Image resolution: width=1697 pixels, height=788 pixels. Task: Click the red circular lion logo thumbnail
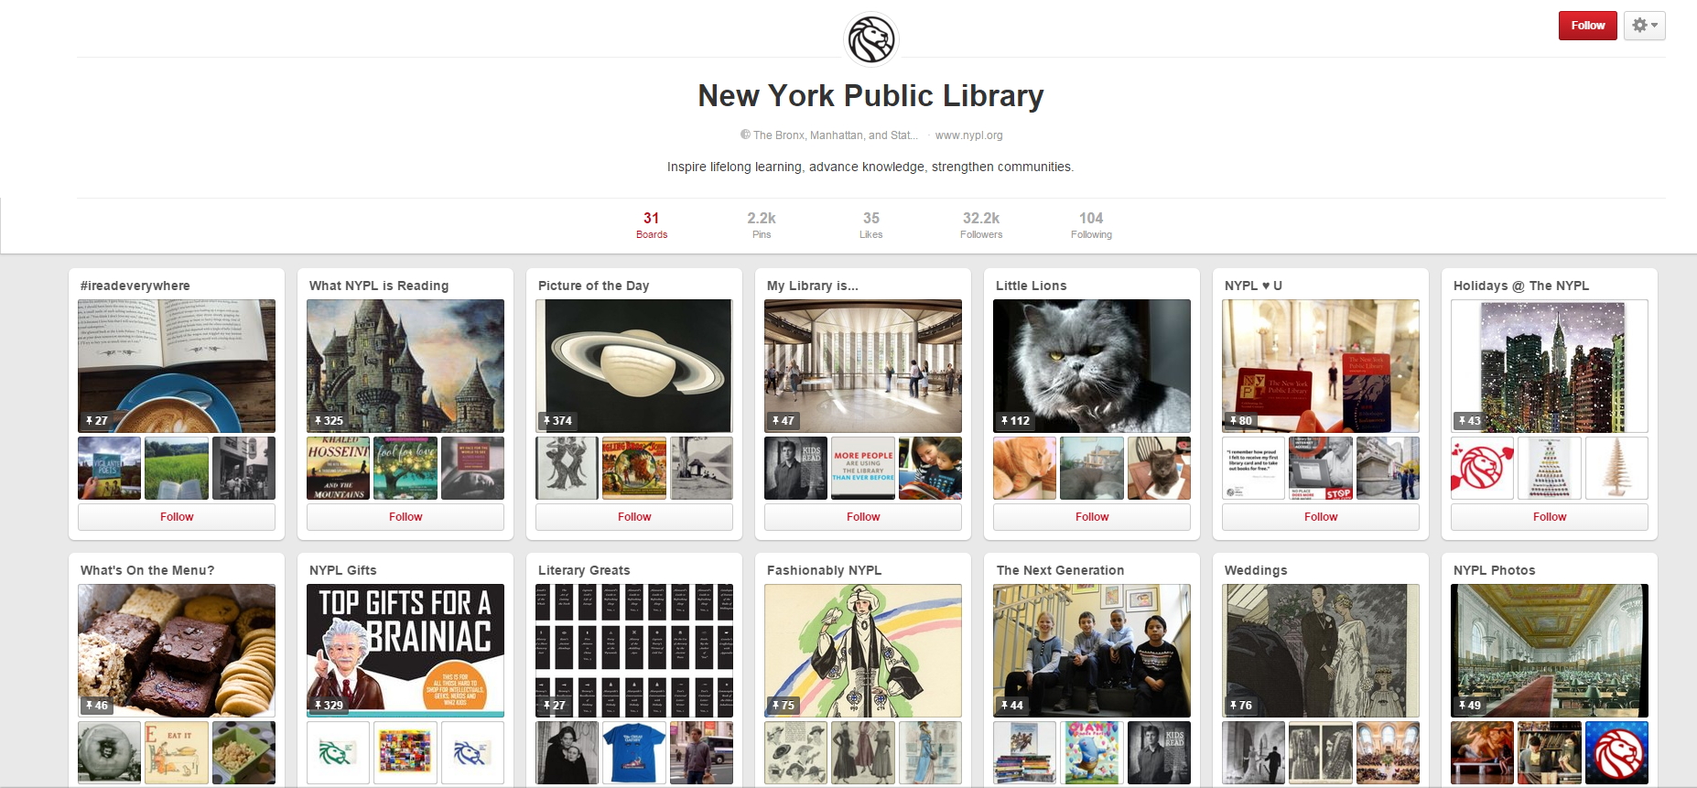point(1616,753)
